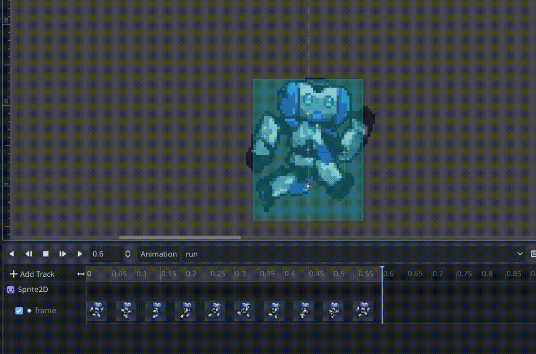
Task: Click the timeline fit-width arrows icon
Action: tap(81, 274)
